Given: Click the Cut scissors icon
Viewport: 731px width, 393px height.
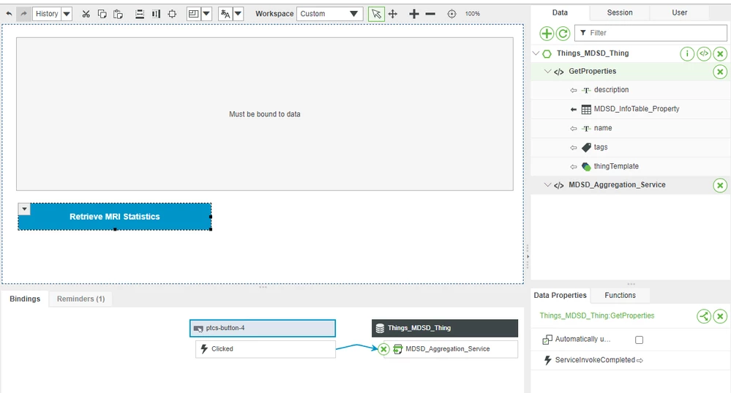Looking at the screenshot, I should pyautogui.click(x=86, y=14).
